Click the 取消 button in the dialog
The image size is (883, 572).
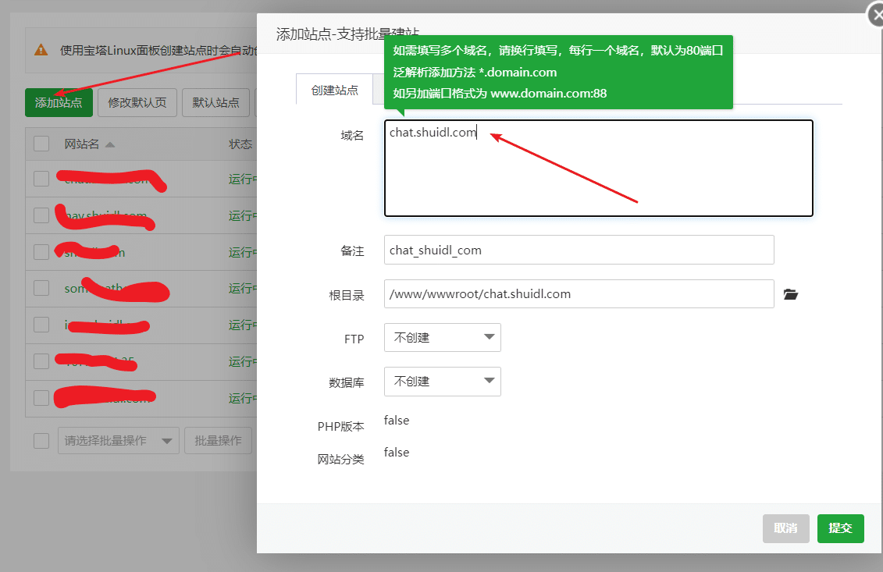tap(785, 528)
